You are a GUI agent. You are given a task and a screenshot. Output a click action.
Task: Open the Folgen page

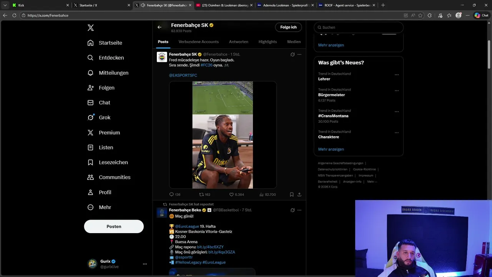pos(101,88)
